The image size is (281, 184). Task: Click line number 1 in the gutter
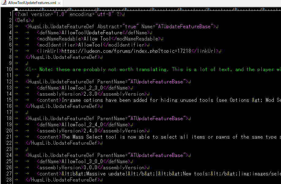point(10,14)
